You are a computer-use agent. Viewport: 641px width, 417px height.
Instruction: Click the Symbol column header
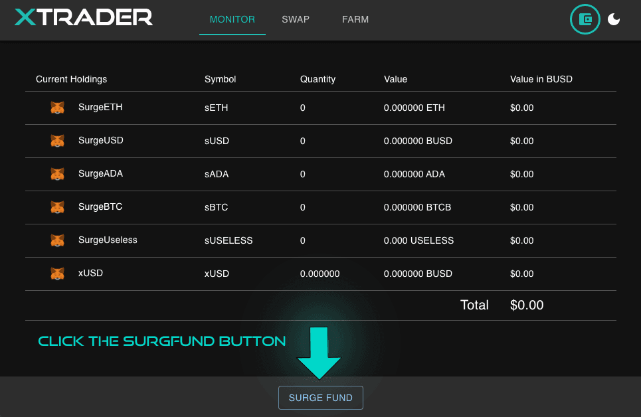pyautogui.click(x=220, y=79)
